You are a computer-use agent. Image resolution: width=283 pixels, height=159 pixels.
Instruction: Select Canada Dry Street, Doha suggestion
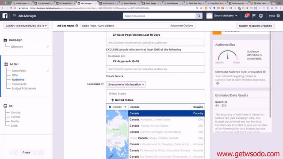tap(166, 156)
